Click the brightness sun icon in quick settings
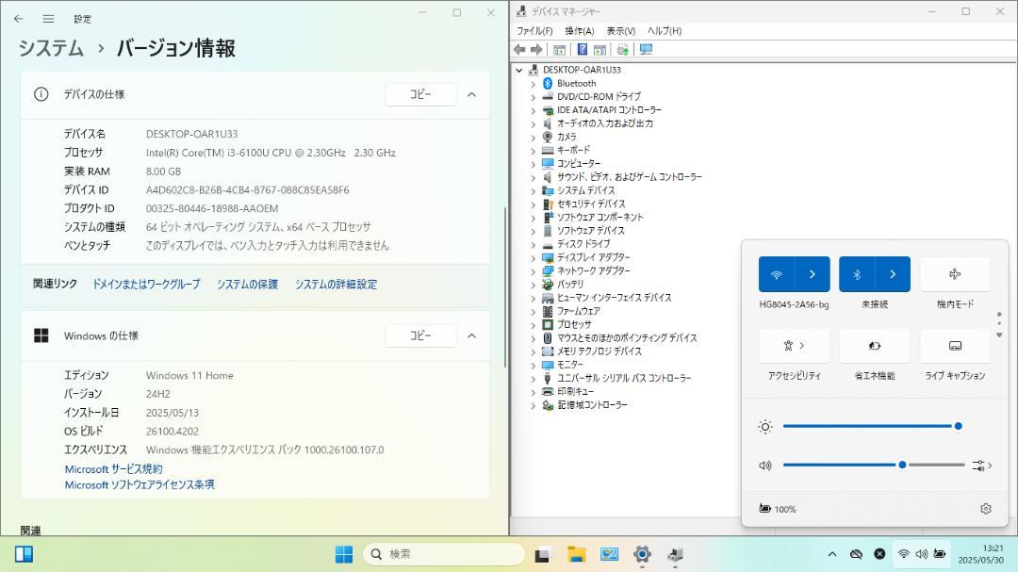1018x572 pixels. [x=765, y=427]
